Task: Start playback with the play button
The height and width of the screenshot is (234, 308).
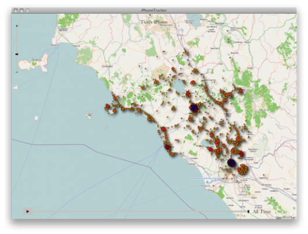Action: 28,211
